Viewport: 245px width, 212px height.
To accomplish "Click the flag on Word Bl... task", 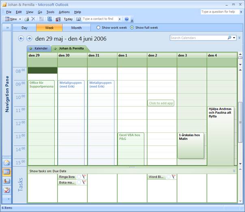I will click(x=174, y=177).
